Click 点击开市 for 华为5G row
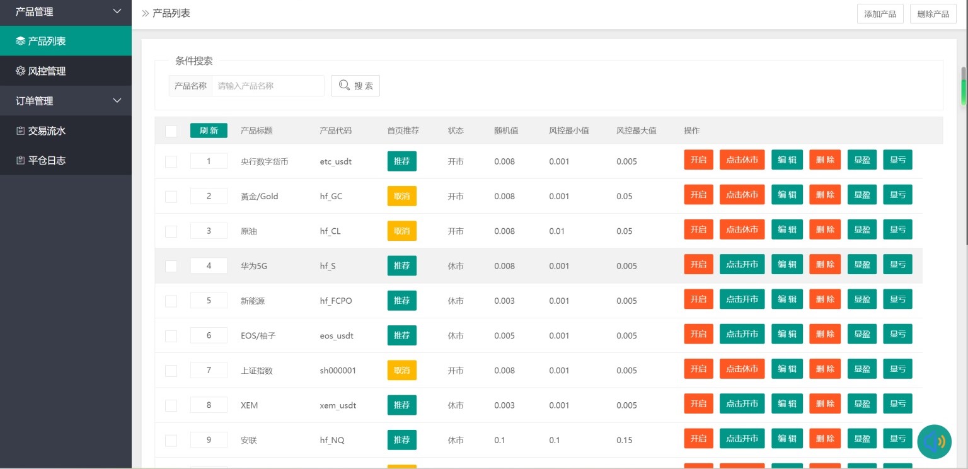 click(742, 264)
